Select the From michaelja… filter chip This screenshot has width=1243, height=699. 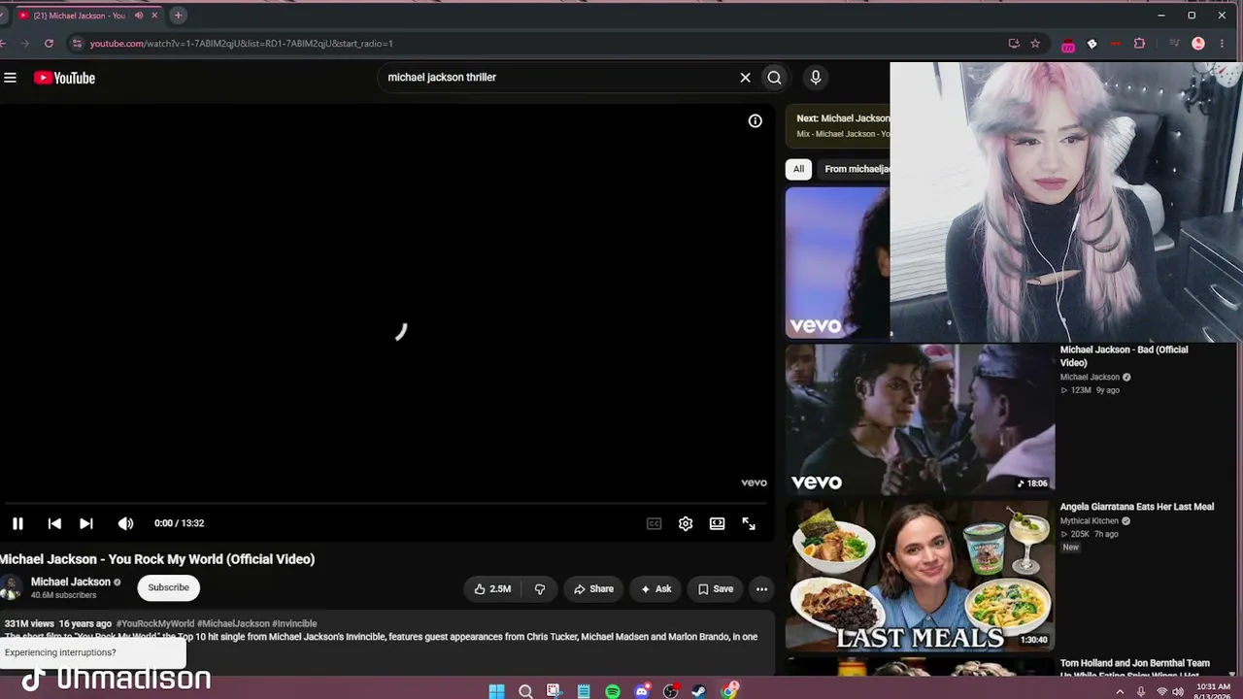coord(855,169)
